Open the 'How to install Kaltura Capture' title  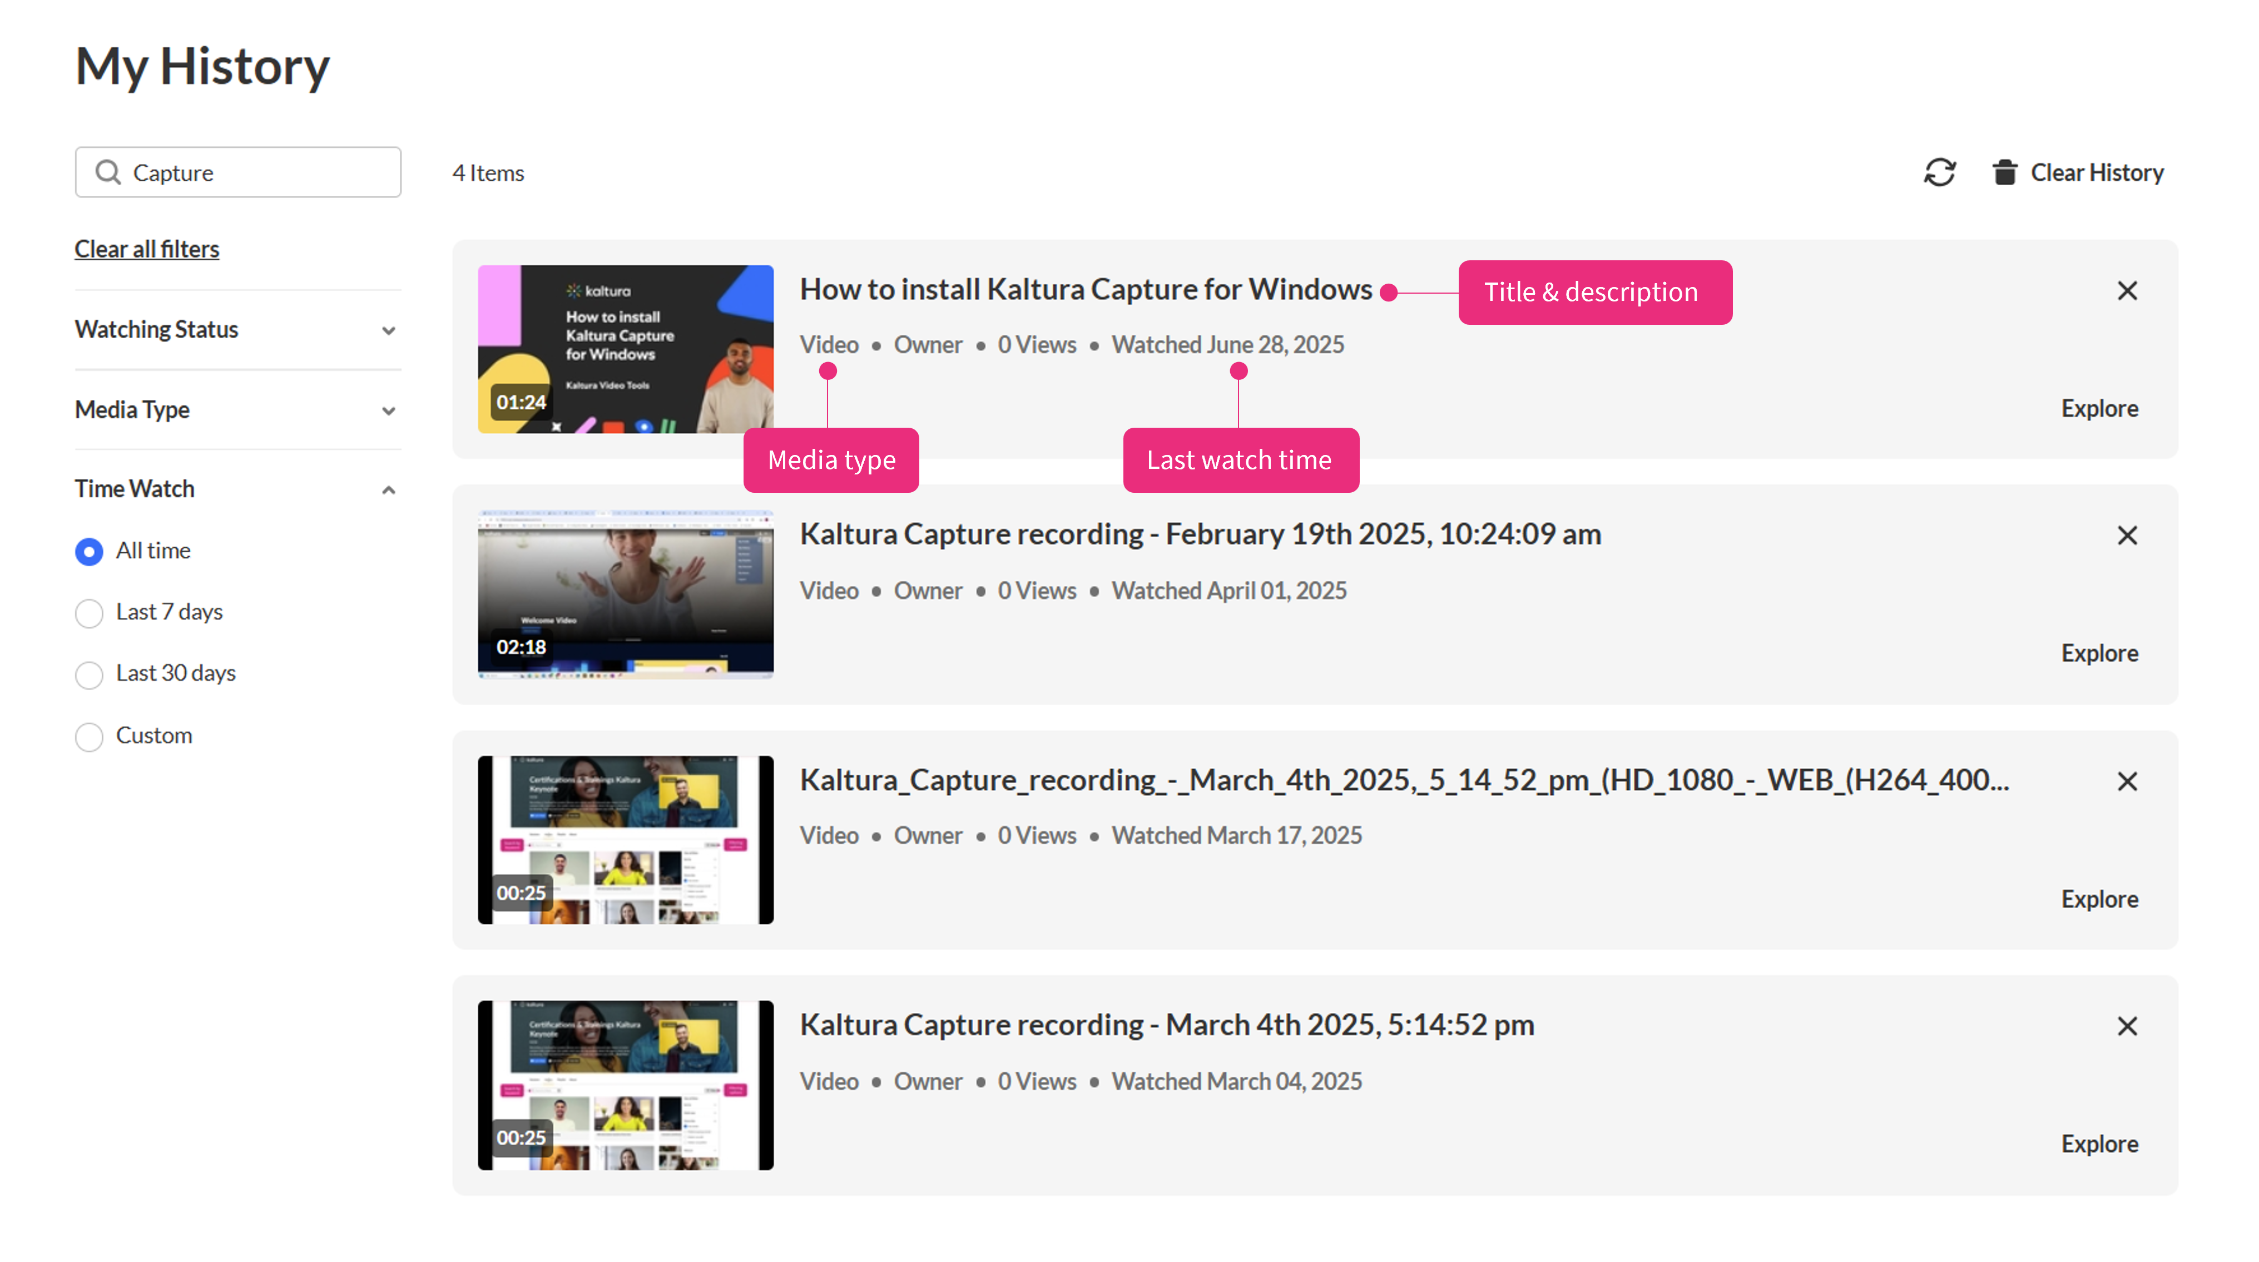coord(1085,289)
